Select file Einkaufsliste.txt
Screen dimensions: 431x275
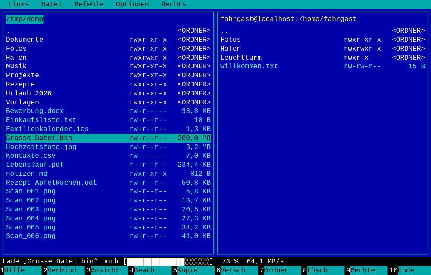click(108, 120)
